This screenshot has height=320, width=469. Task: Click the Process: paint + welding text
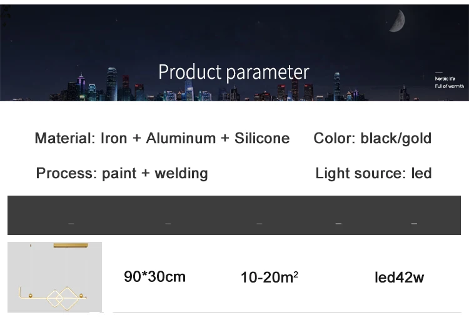122,173
